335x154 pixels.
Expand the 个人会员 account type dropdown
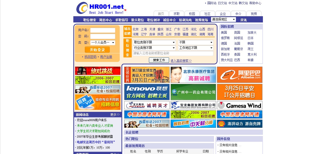coord(103,43)
